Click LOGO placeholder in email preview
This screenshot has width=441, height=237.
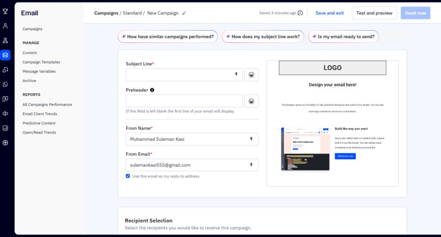tap(332, 68)
